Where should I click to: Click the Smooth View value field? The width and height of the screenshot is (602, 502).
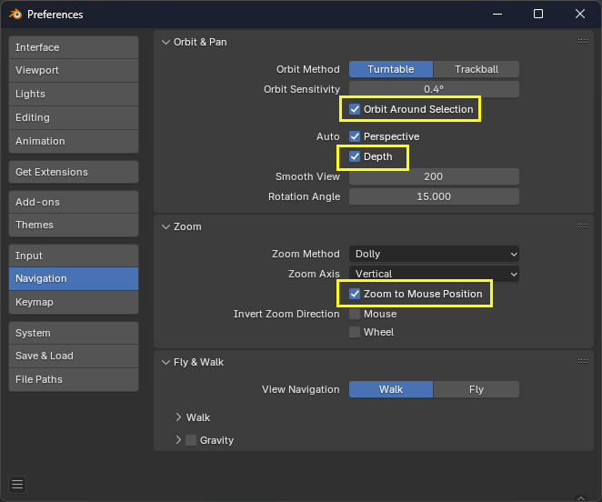click(x=434, y=176)
